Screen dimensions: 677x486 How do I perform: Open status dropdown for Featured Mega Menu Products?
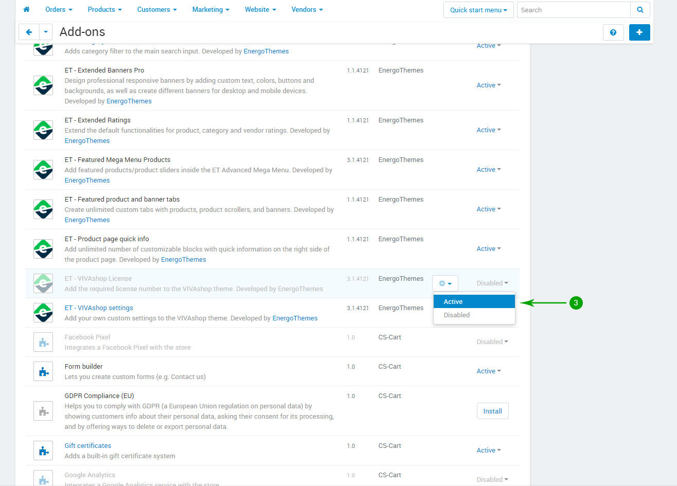pos(489,170)
